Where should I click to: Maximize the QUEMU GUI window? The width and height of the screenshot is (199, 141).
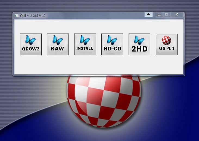[x=167, y=15]
